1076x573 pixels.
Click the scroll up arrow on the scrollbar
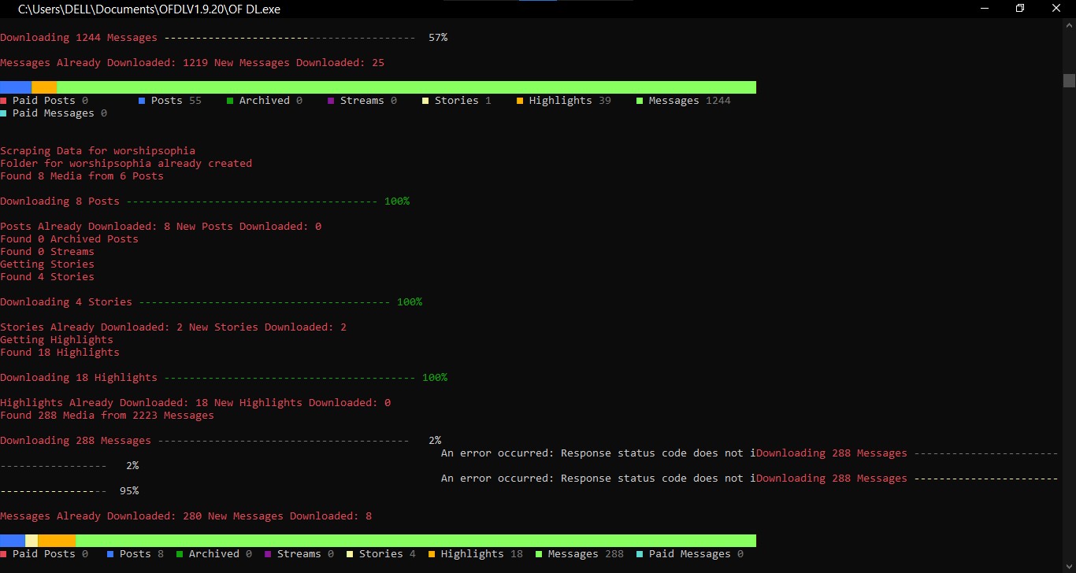pos(1069,24)
